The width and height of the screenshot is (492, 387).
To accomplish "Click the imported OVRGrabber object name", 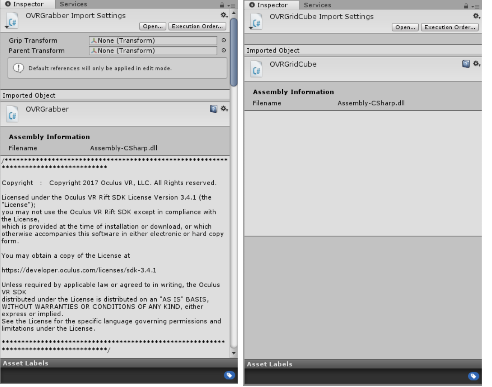I will pos(47,109).
